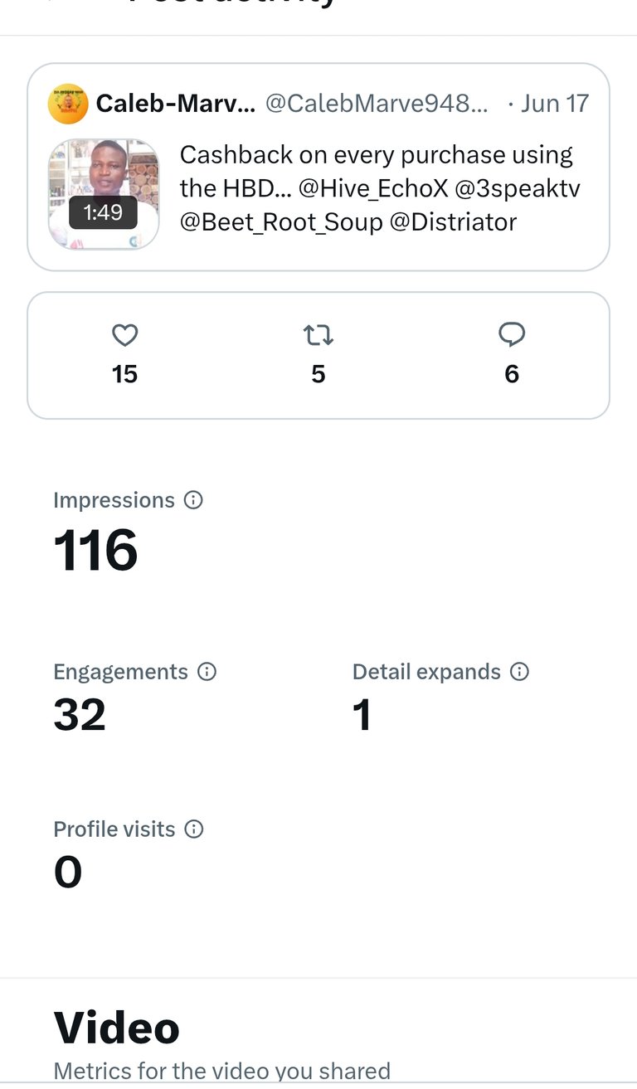The image size is (637, 1089).
Task: Tap the heart likes icon
Action: point(124,335)
